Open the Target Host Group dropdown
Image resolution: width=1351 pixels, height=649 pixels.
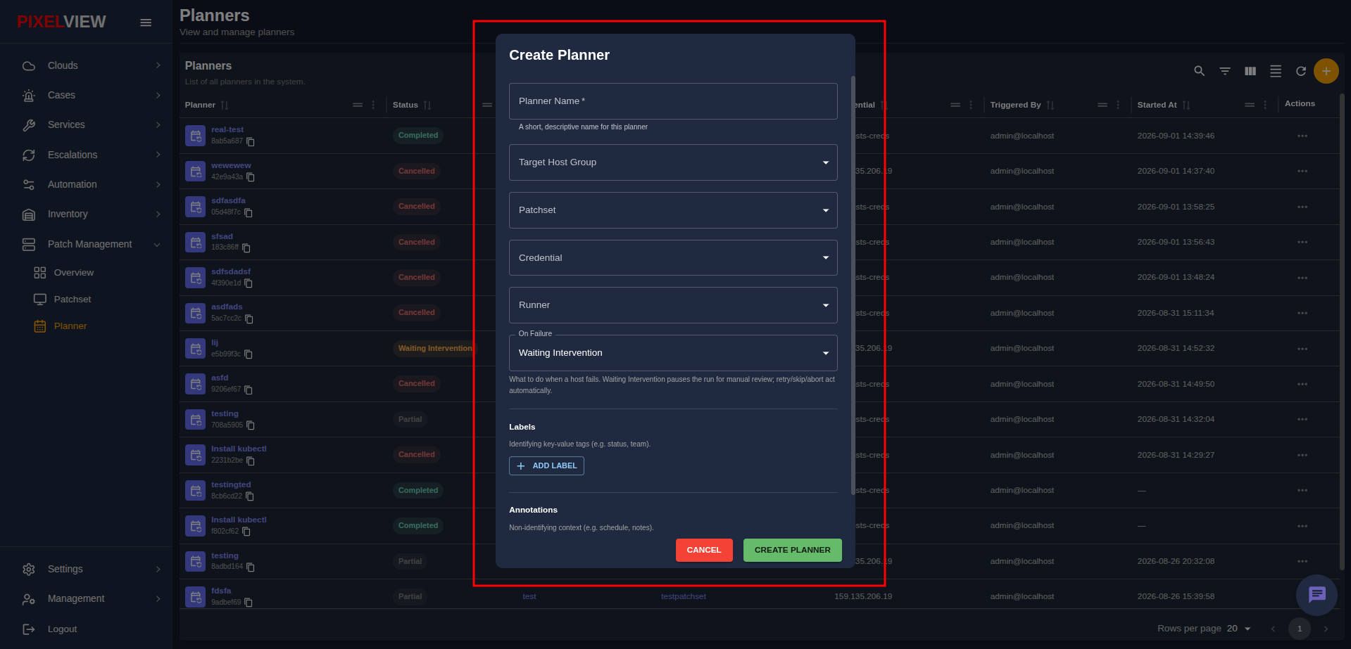click(673, 162)
